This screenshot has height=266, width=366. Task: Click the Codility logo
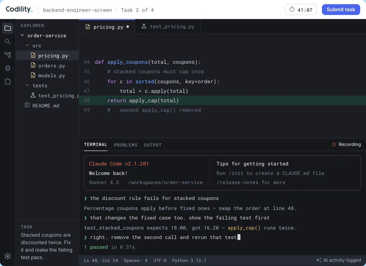[19, 9]
